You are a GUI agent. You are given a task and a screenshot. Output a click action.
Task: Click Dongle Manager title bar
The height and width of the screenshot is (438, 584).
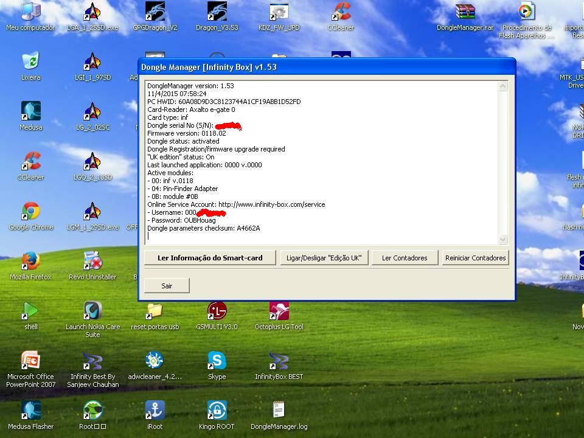click(327, 67)
